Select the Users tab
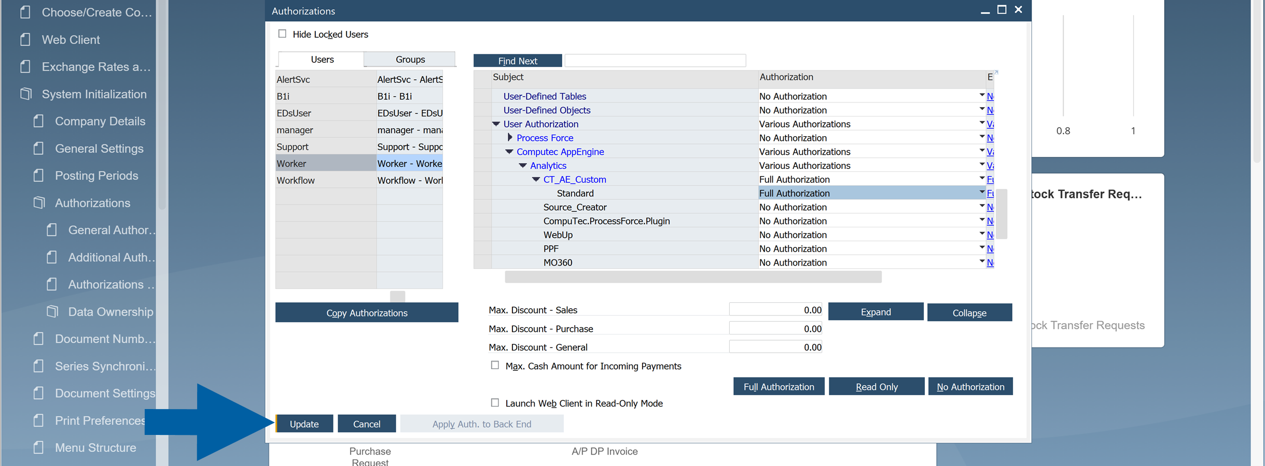 pyautogui.click(x=321, y=59)
